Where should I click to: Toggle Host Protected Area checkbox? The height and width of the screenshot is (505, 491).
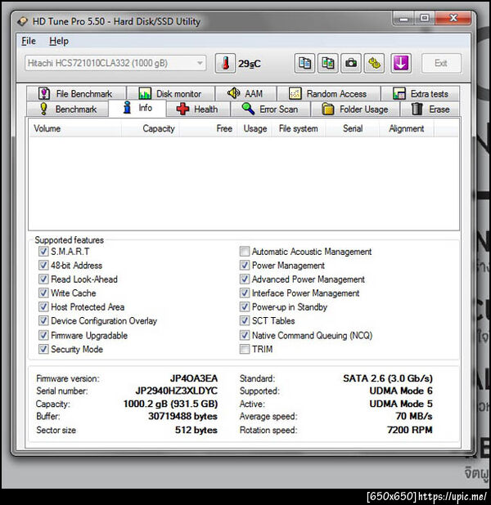point(43,306)
